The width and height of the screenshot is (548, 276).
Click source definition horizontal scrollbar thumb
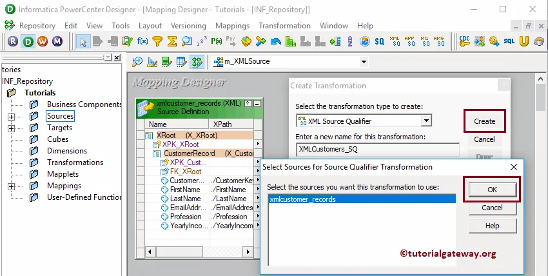pos(179,251)
